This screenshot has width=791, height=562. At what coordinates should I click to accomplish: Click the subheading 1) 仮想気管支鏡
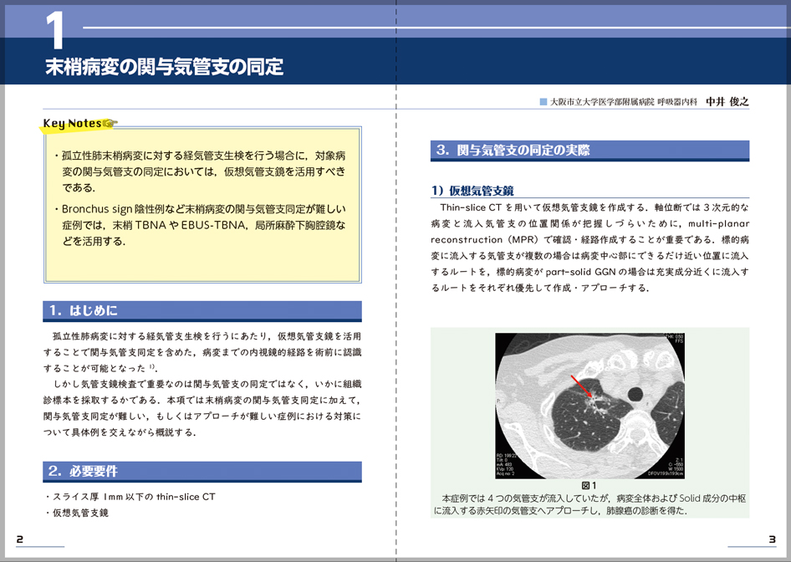click(x=472, y=191)
